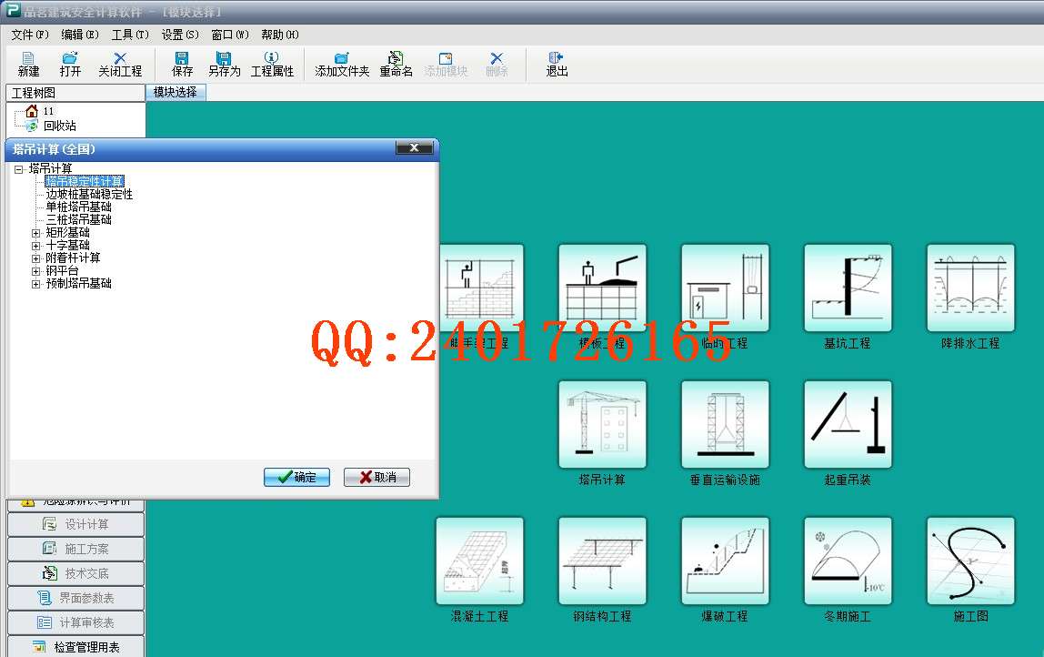
Task: Confirm the dialog with 确定
Action: [x=297, y=477]
